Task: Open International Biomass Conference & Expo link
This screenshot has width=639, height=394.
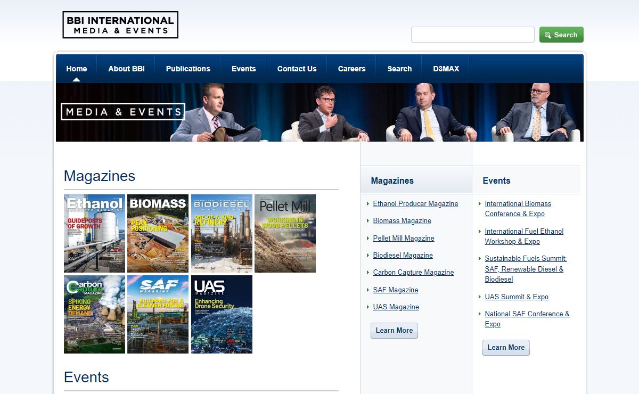Action: 518,209
